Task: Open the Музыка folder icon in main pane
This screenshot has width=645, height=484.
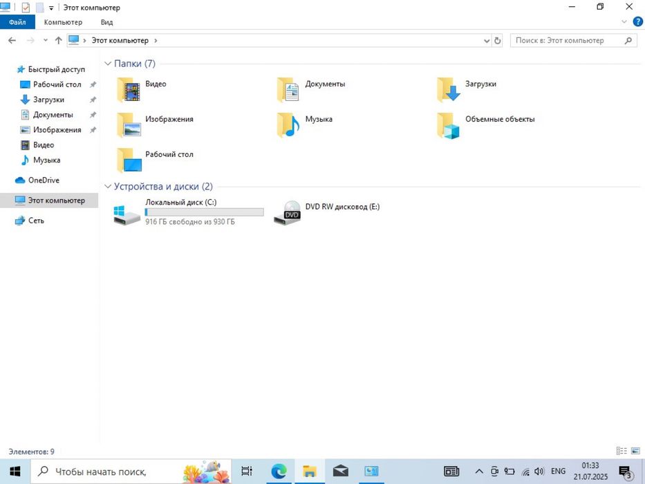Action: [288, 125]
